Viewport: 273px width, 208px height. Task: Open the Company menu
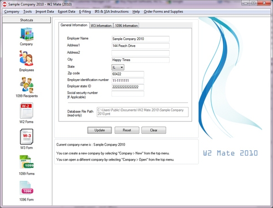[11, 11]
